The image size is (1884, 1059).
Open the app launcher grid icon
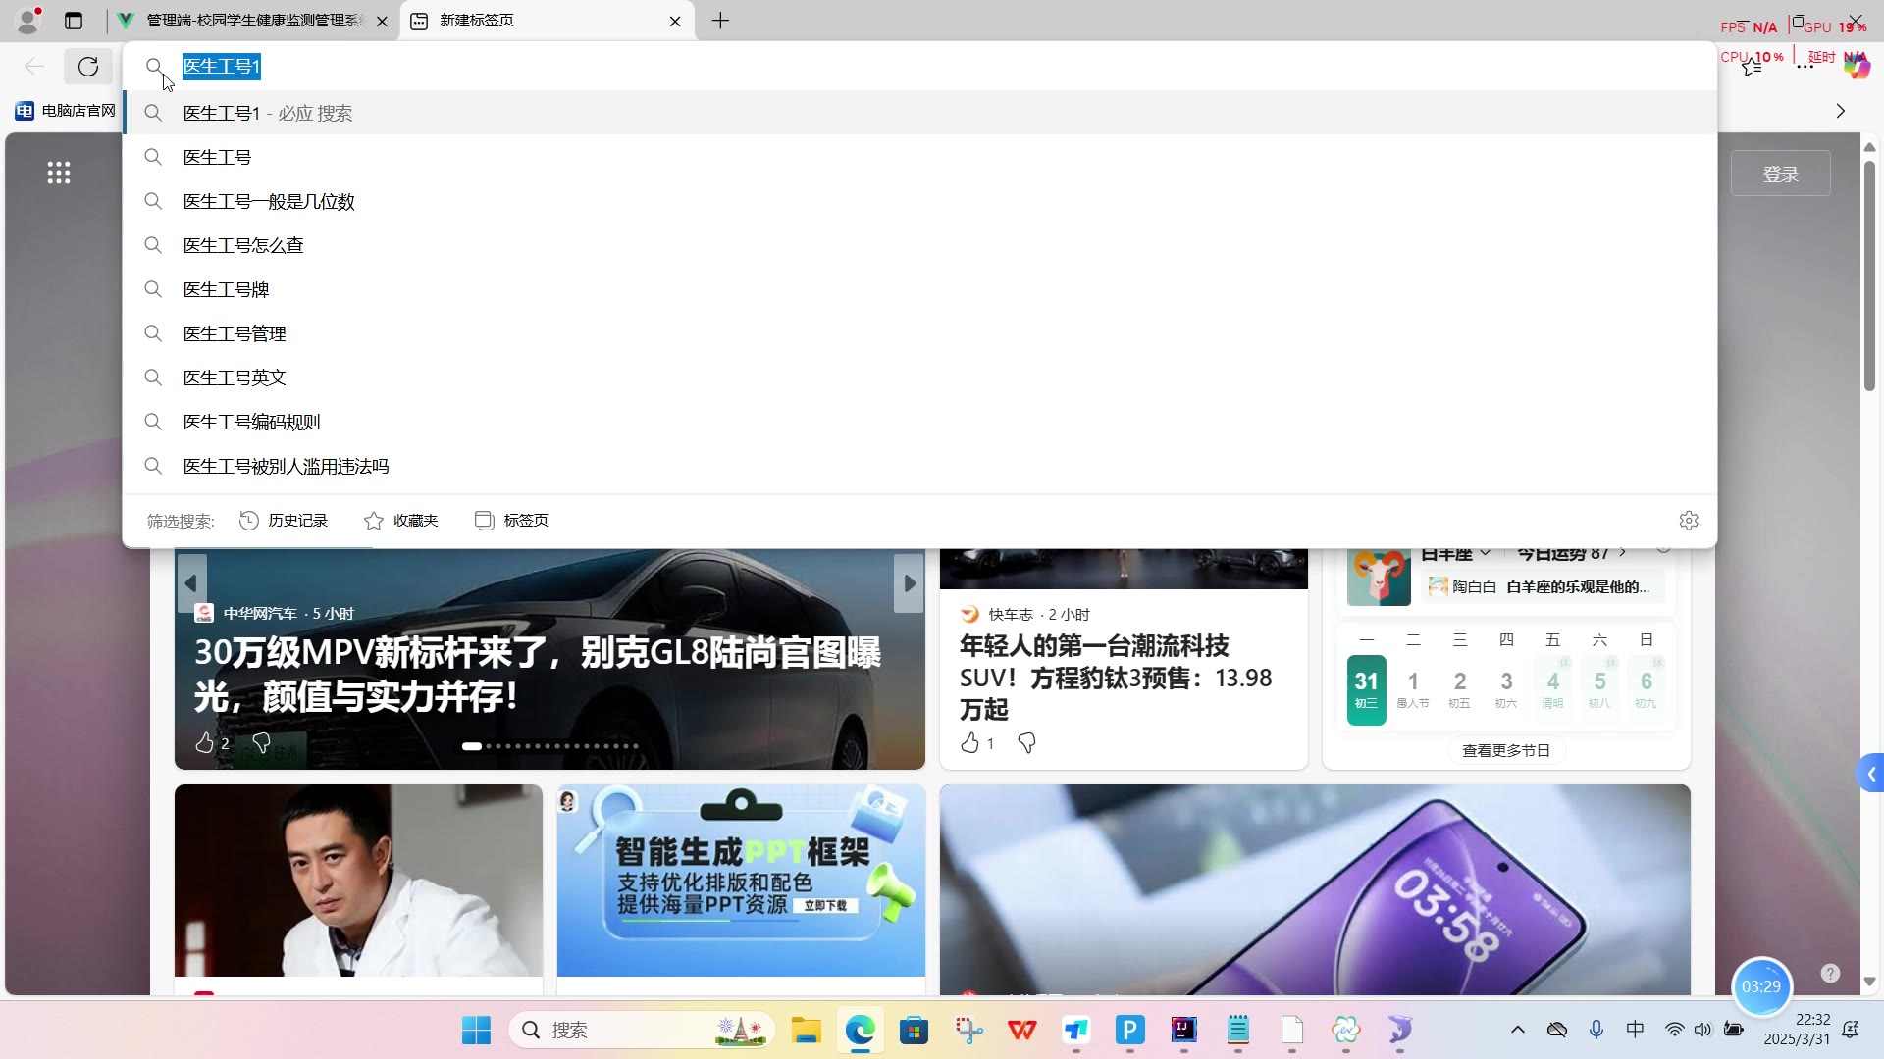pyautogui.click(x=59, y=174)
